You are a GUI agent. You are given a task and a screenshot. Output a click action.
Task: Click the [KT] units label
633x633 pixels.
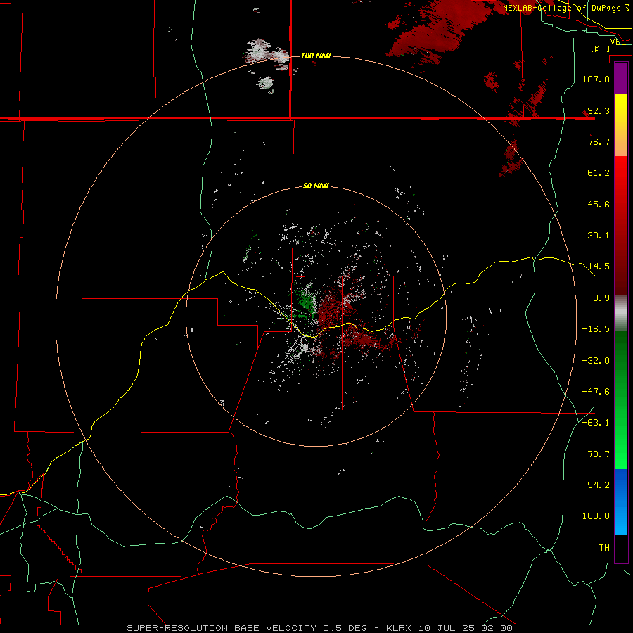pyautogui.click(x=601, y=49)
